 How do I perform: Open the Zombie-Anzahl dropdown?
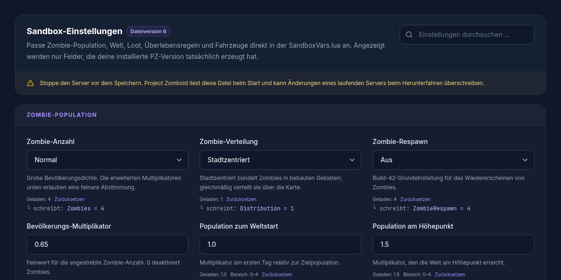(x=108, y=160)
